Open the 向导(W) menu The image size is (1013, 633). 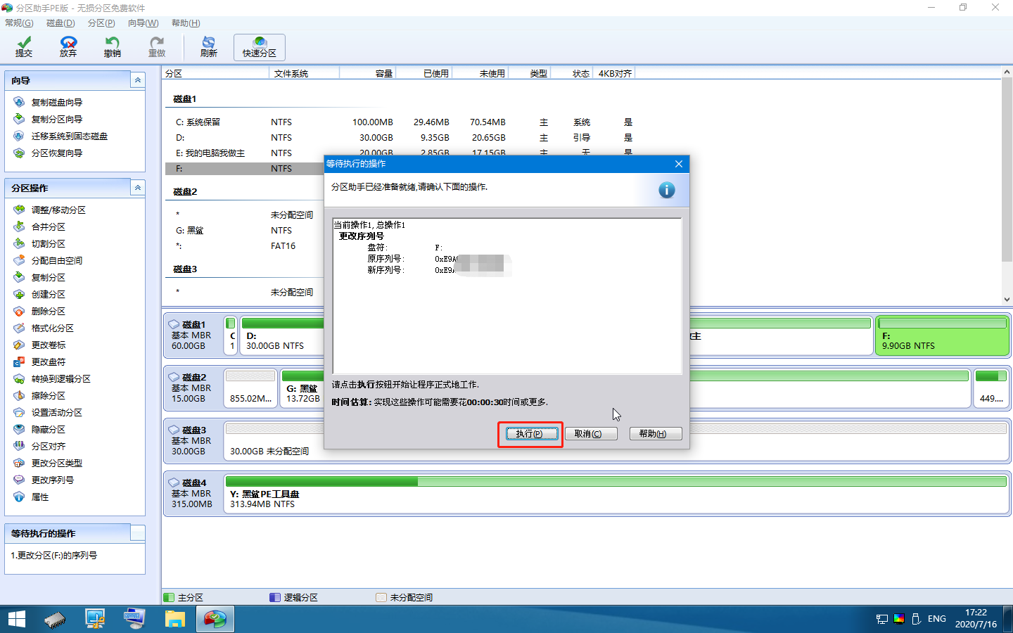pyautogui.click(x=144, y=23)
